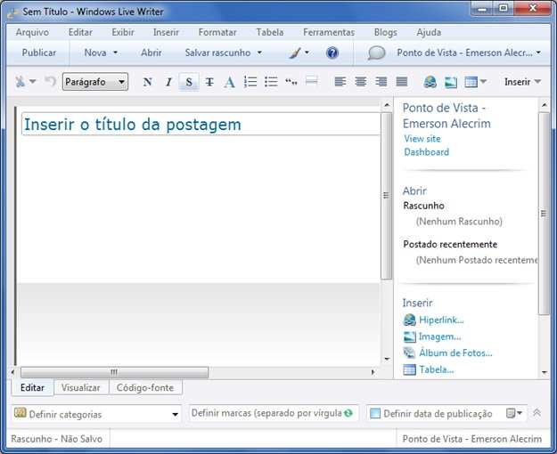Click the paintbrush theme icon
557x454 pixels.
pos(294,53)
